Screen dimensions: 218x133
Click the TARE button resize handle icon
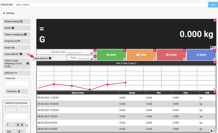click(155, 59)
